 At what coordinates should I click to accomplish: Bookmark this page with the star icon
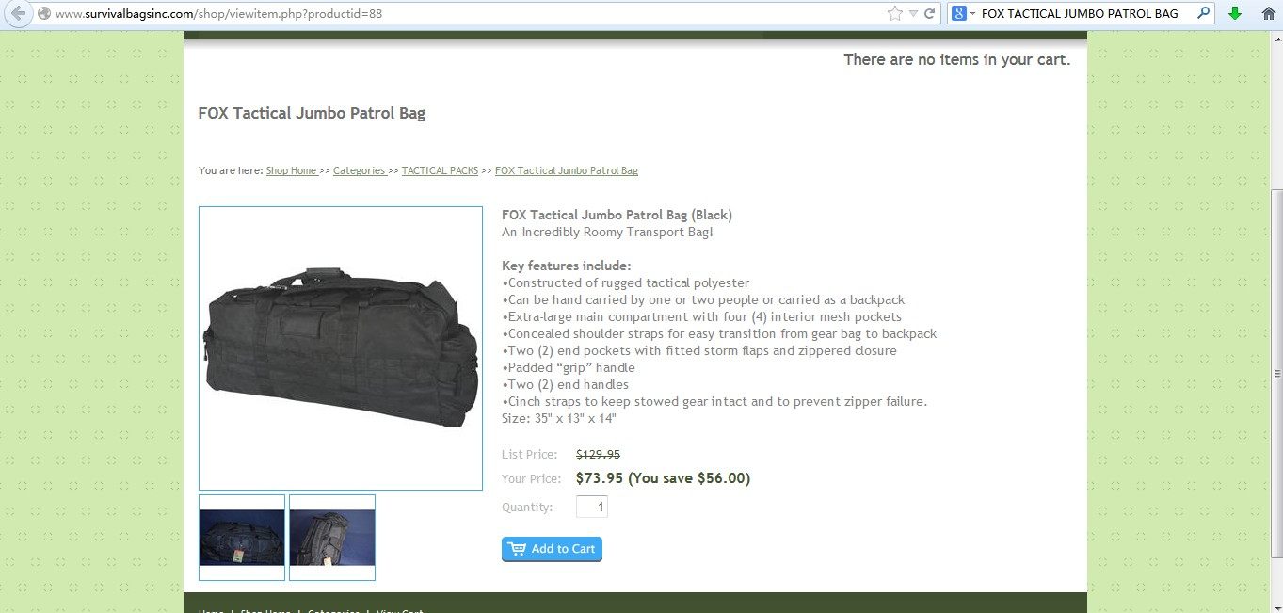(x=894, y=13)
